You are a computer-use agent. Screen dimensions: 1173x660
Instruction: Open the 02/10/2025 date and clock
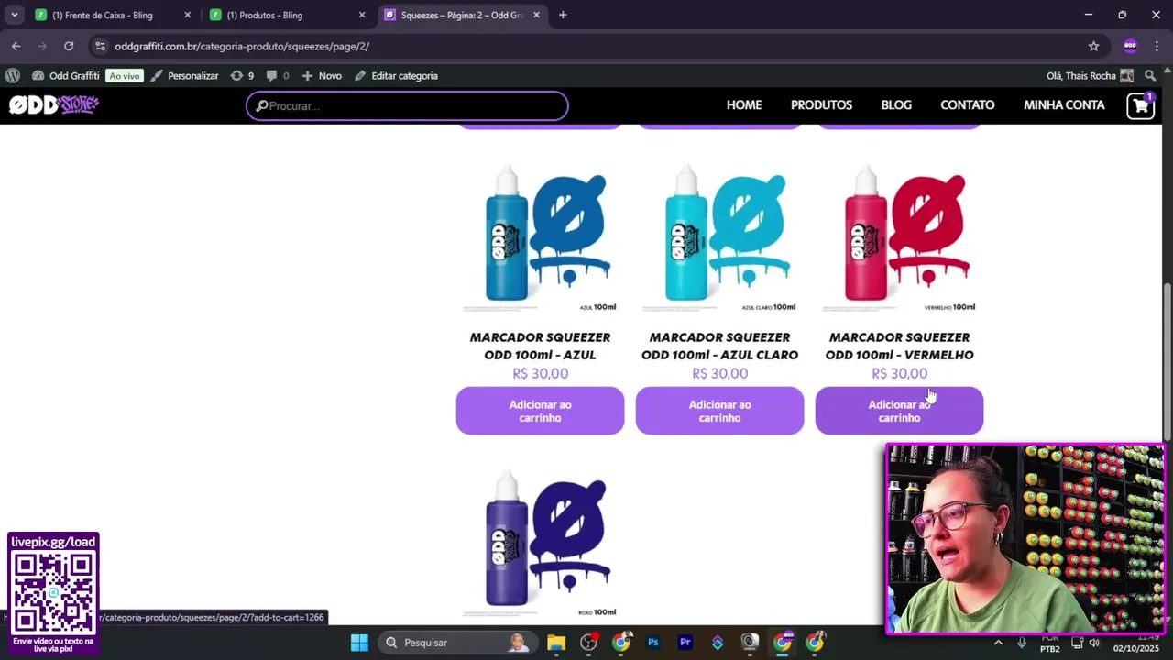point(1136,643)
